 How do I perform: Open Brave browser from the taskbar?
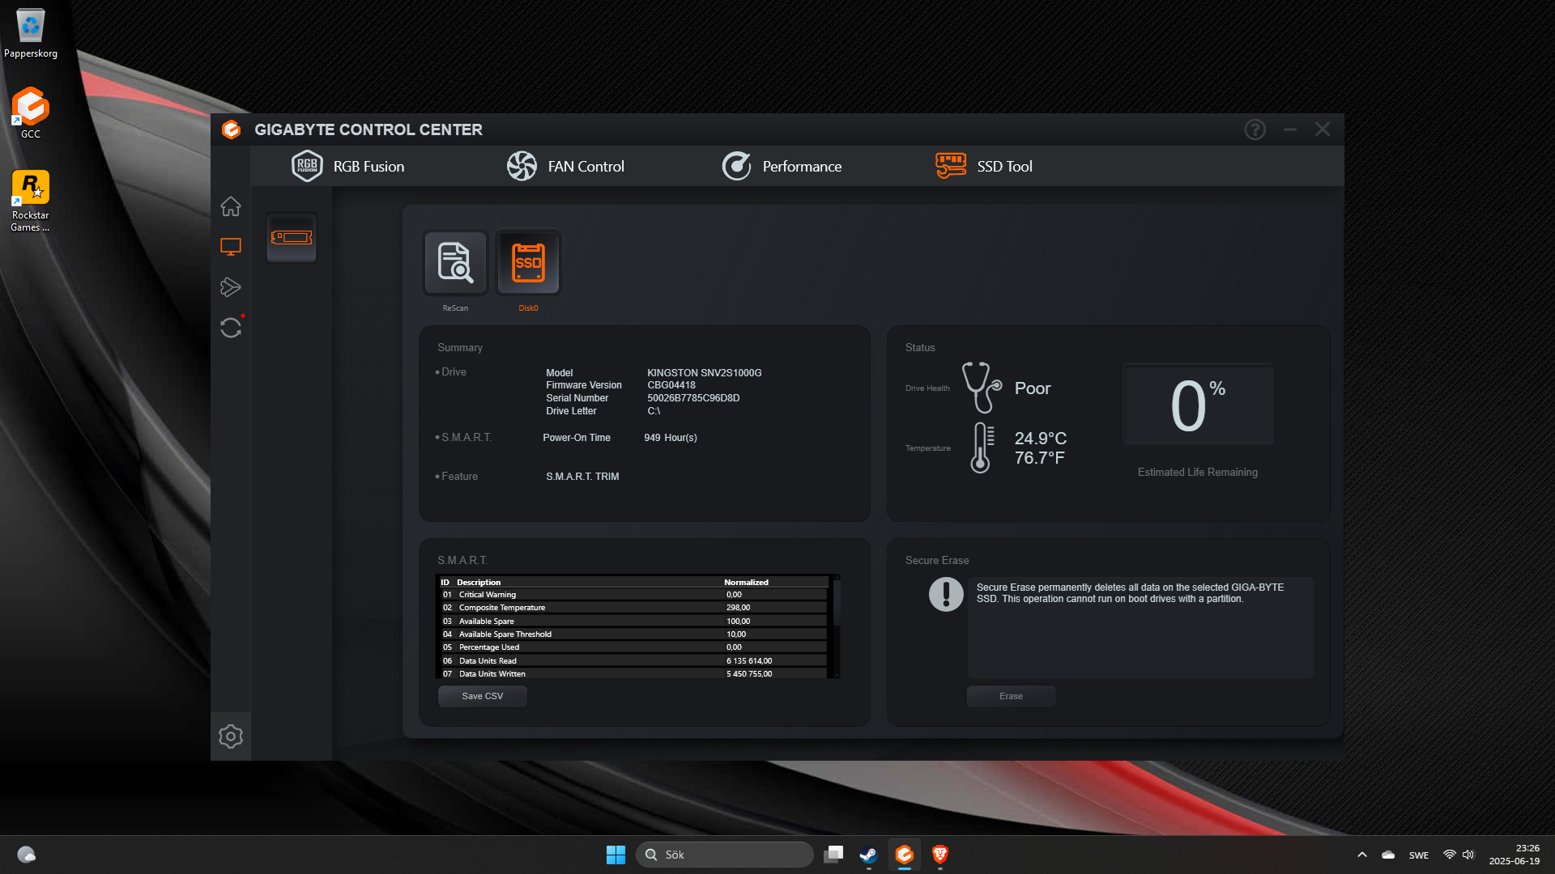pos(940,855)
